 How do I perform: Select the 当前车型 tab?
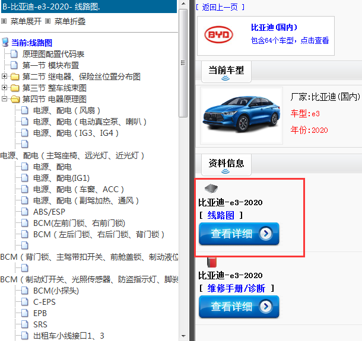[x=226, y=72]
